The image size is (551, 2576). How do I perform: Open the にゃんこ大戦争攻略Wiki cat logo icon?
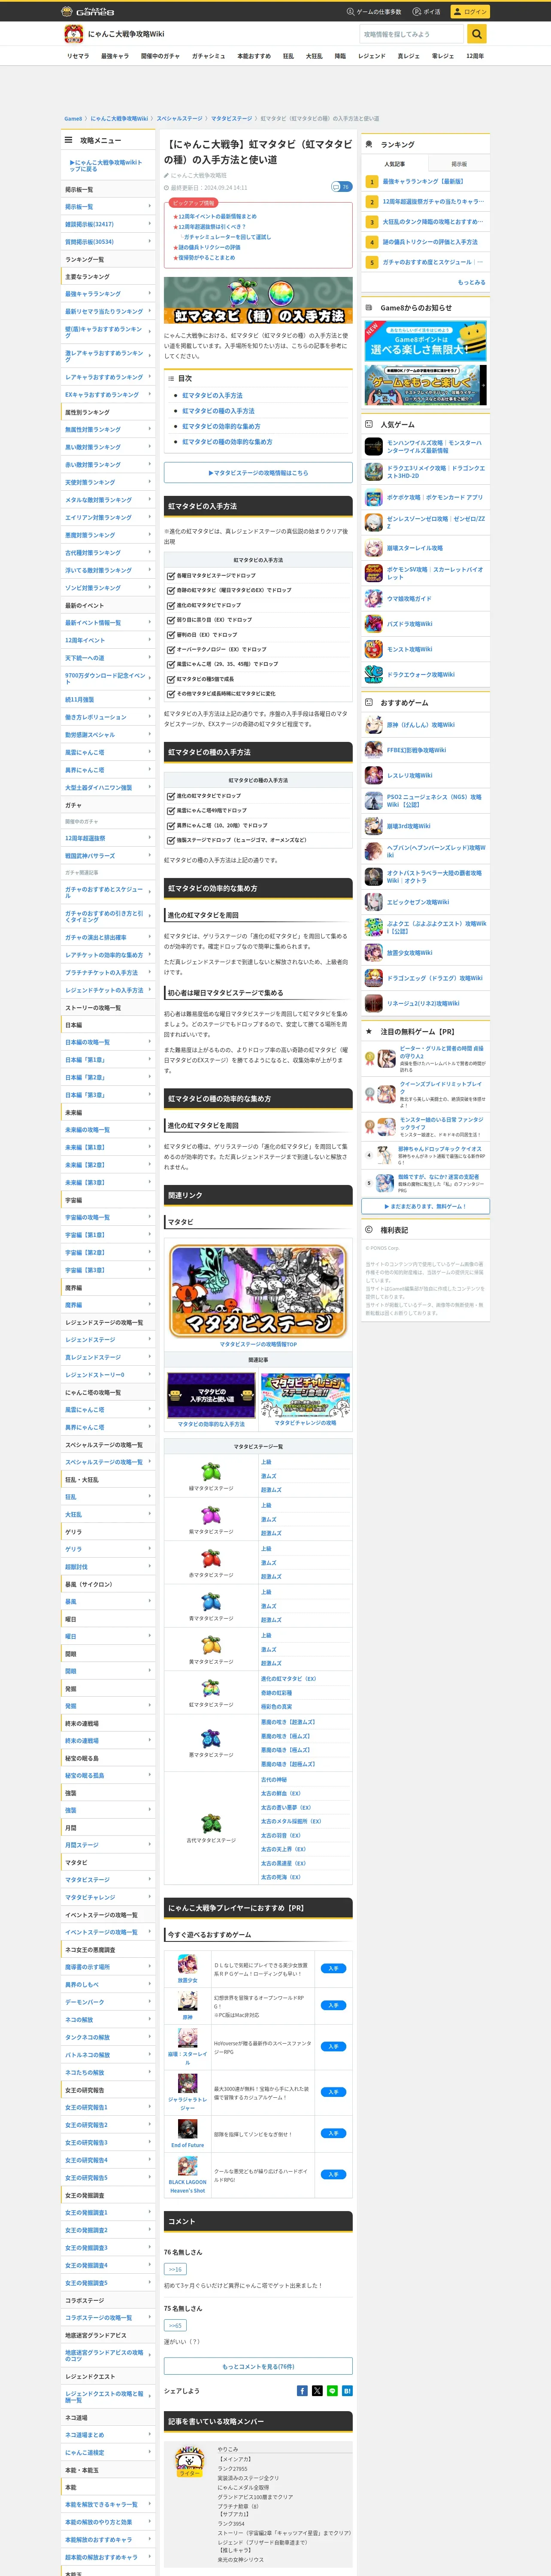[x=73, y=34]
